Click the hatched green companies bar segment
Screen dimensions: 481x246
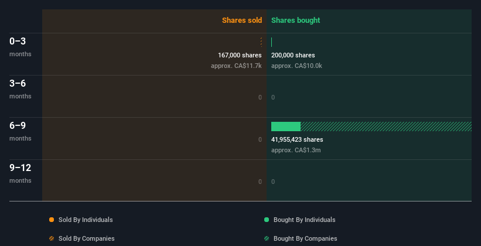click(386, 127)
